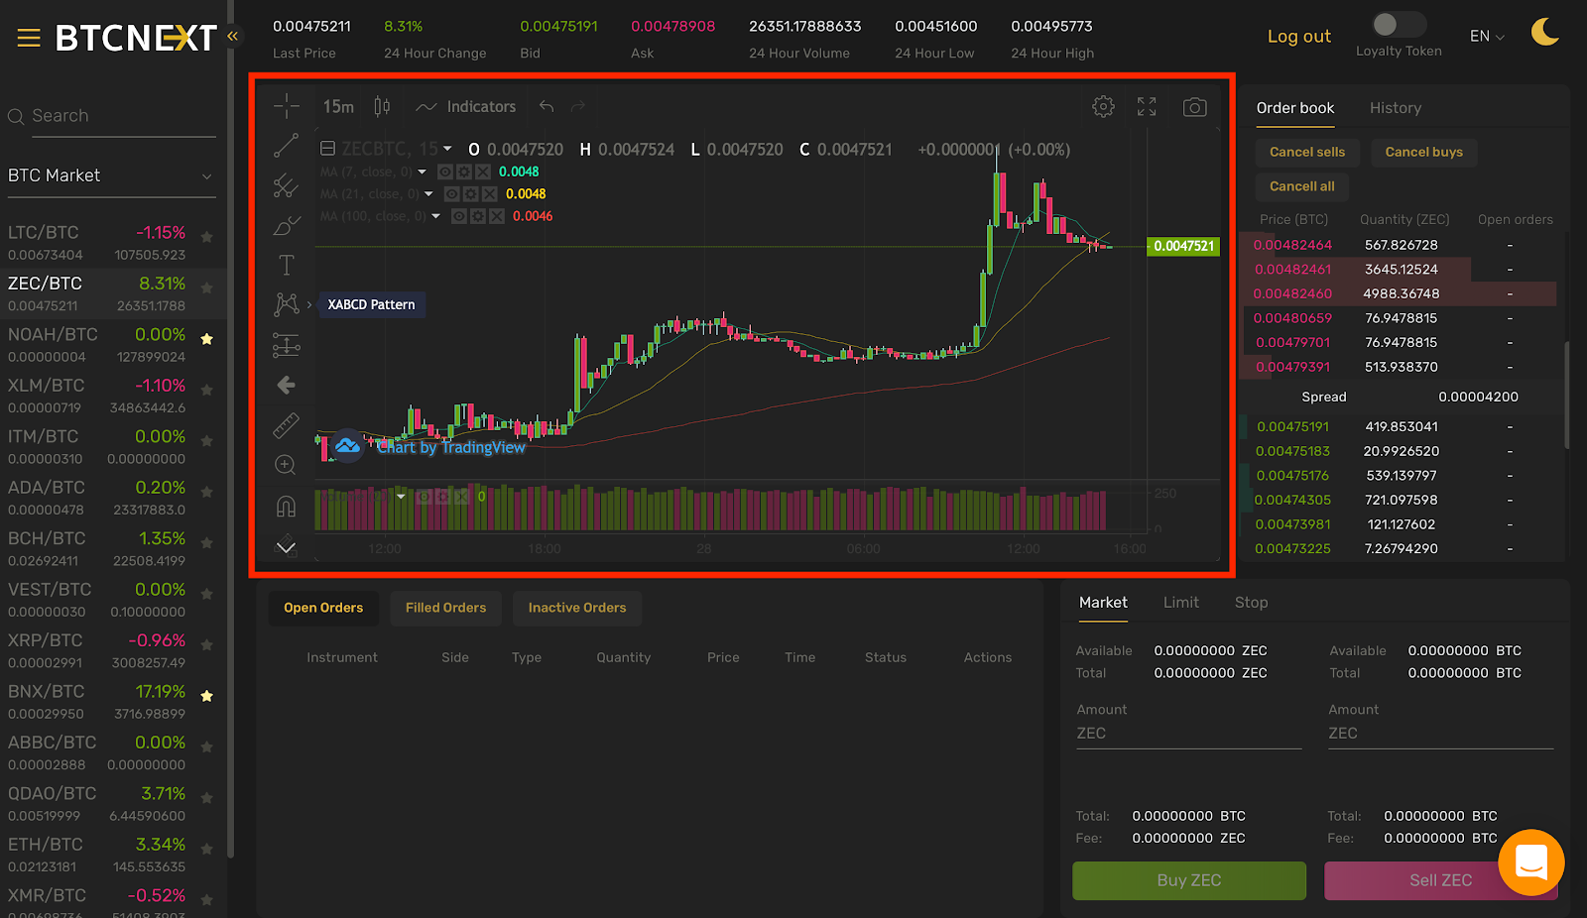Click the Sell ZEC button
This screenshot has height=918, width=1587.
pos(1440,880)
